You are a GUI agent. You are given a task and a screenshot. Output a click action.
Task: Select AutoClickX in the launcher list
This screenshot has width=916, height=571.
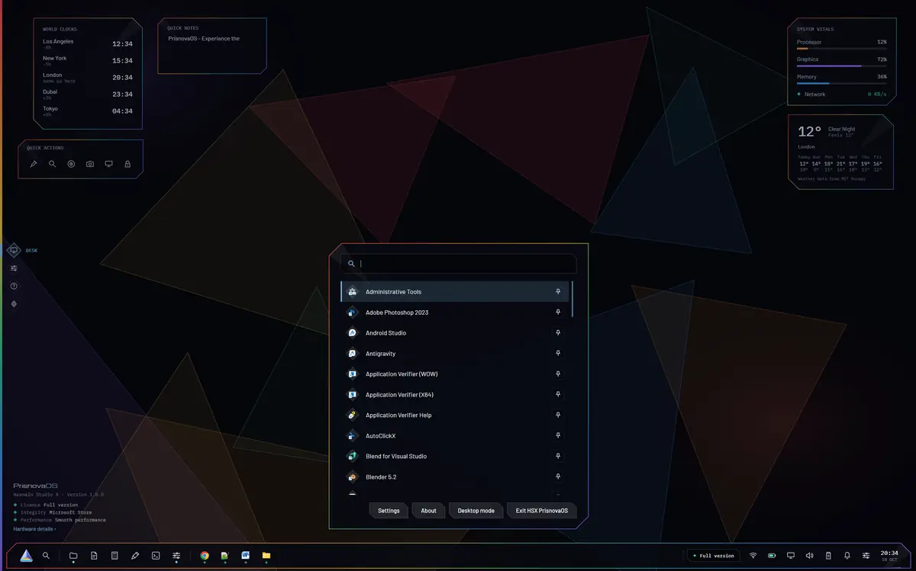coord(455,435)
